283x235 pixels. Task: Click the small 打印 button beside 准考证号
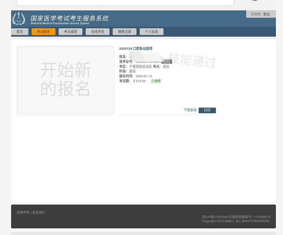tap(167, 62)
